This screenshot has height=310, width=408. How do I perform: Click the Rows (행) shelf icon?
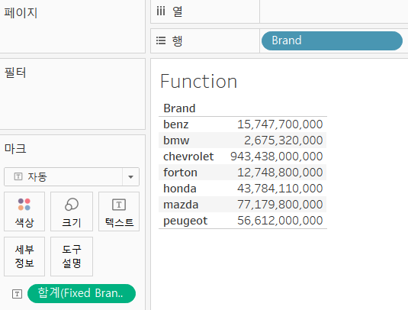click(161, 40)
